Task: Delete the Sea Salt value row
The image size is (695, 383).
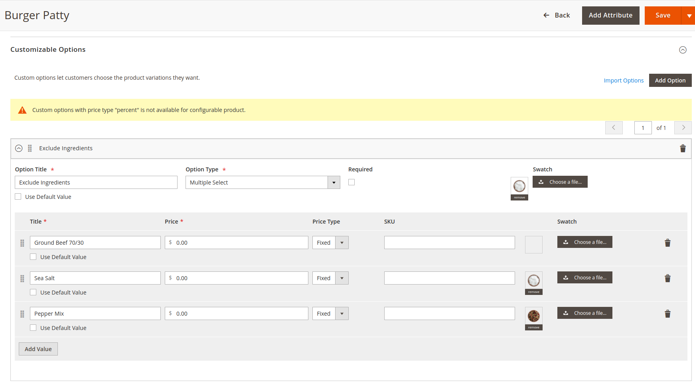Action: tap(667, 278)
